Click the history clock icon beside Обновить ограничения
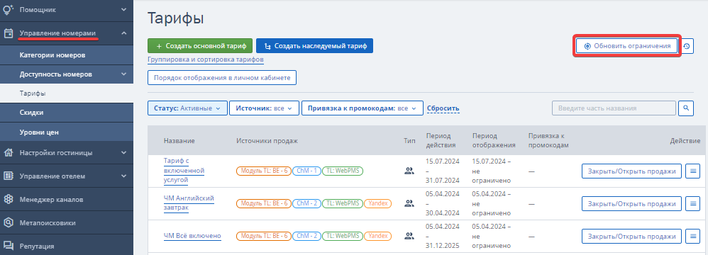This screenshot has width=708, height=255. (686, 46)
